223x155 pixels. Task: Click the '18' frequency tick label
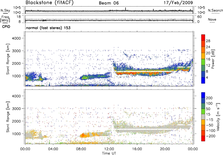[x=19, y=17]
